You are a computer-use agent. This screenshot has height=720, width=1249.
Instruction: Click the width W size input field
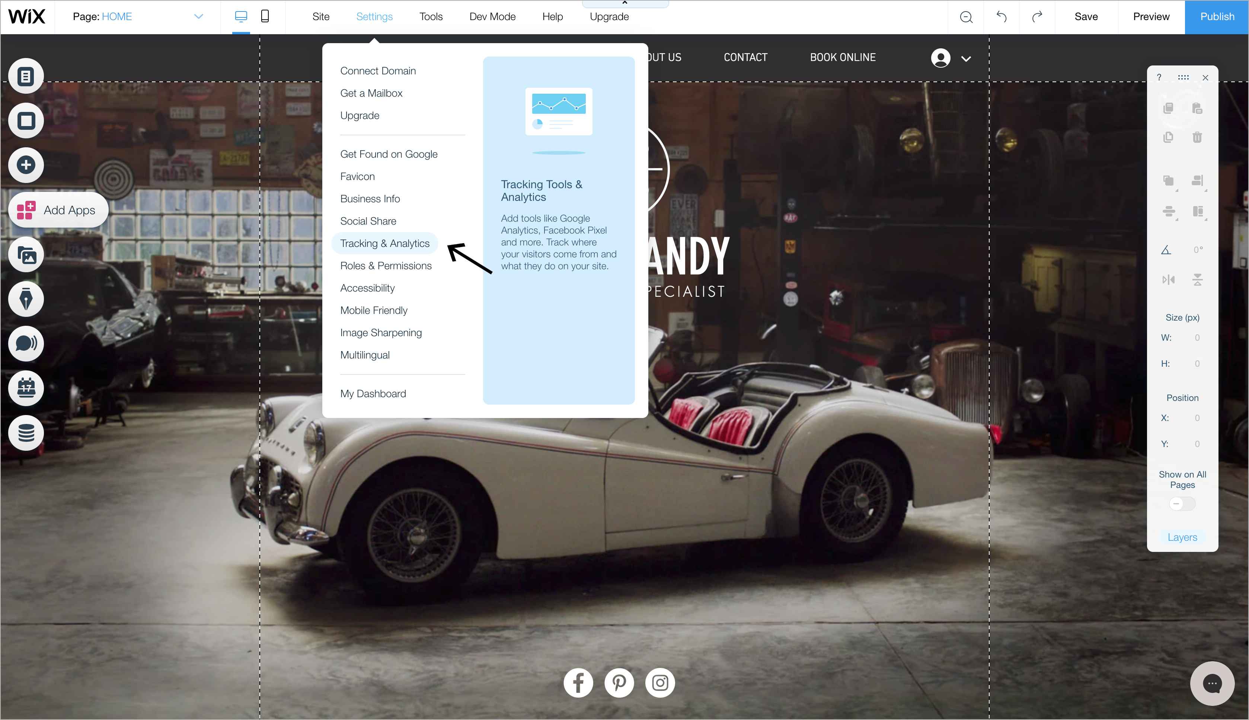[x=1196, y=338]
